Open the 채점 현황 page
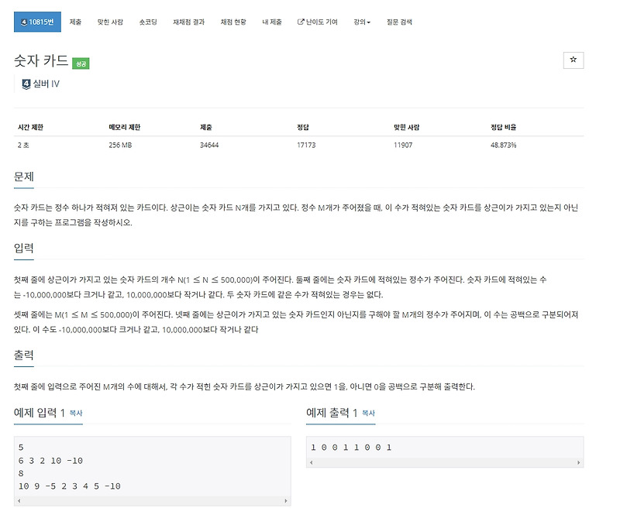Image resolution: width=620 pixels, height=515 pixels. (233, 22)
